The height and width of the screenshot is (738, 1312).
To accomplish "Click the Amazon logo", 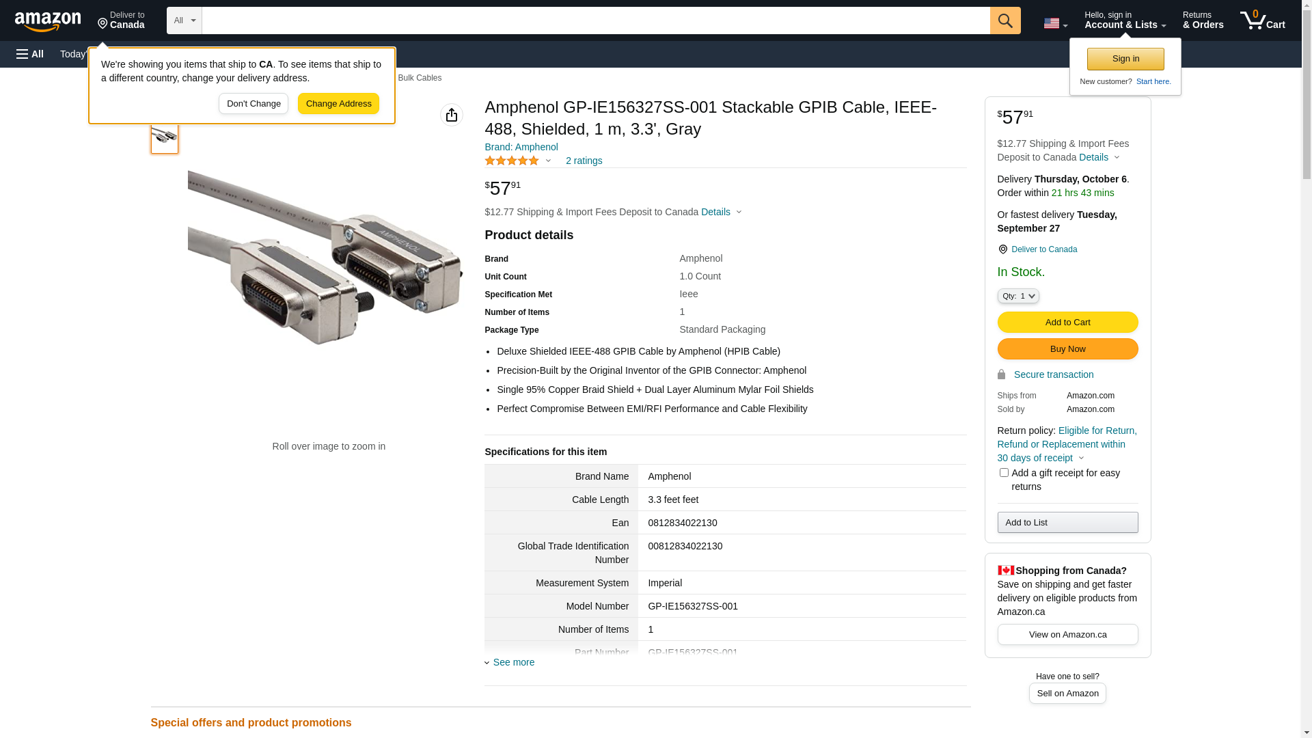I will [48, 22].
